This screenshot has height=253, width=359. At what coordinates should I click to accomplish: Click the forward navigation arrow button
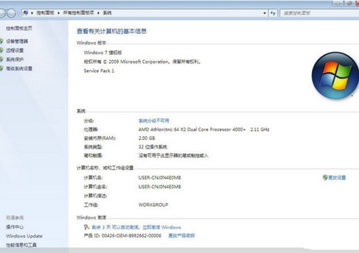pyautogui.click(x=11, y=13)
